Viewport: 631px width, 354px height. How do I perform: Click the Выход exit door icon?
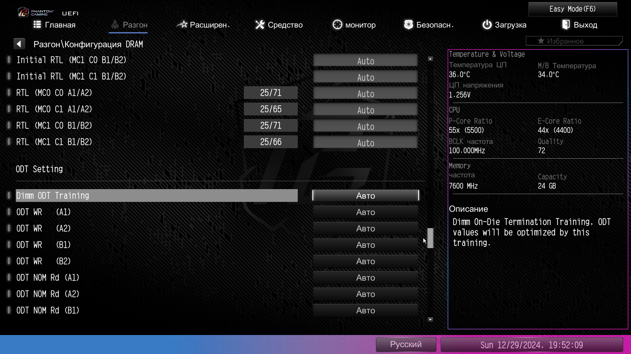566,25
